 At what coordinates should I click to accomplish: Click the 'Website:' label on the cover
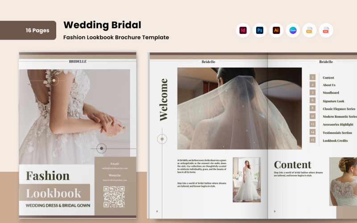[x=115, y=175]
